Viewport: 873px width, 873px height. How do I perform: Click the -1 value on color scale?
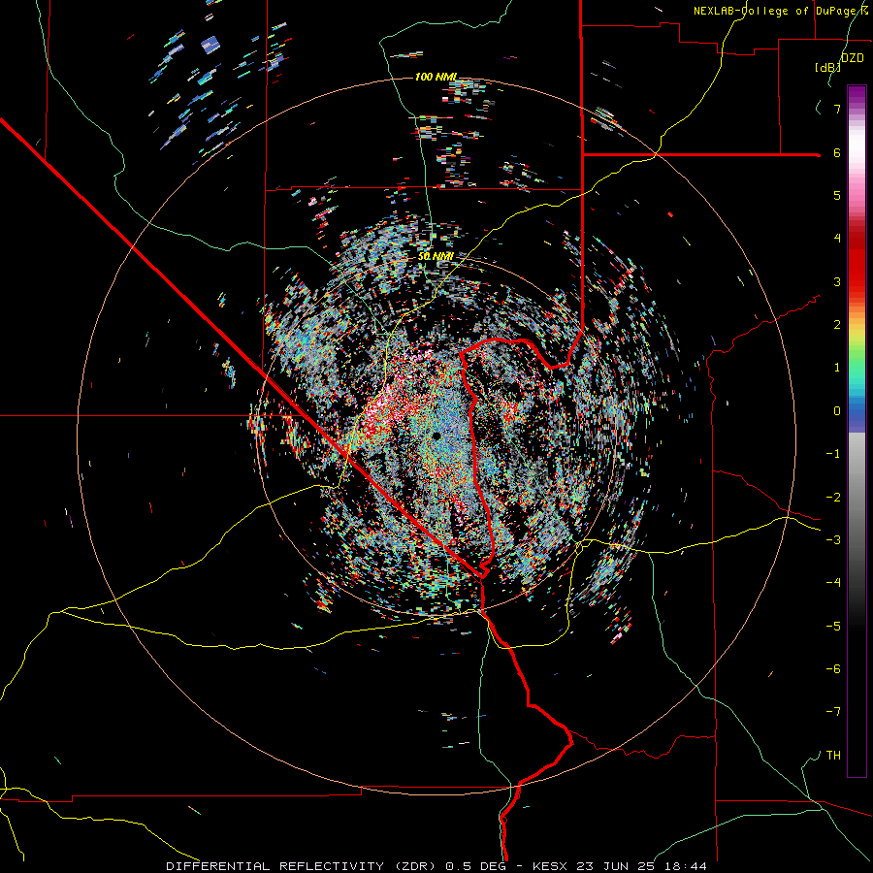coord(833,454)
